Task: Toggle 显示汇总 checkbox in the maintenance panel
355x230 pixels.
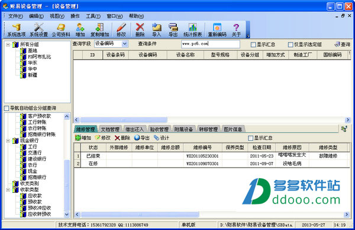Action: point(251,138)
